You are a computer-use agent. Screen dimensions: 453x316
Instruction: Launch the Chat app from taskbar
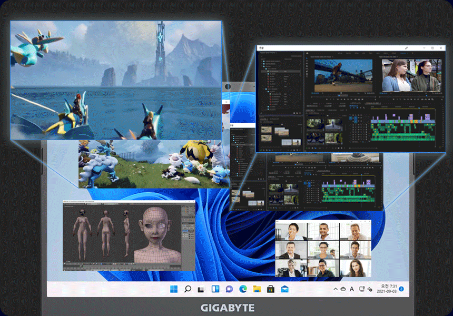229,289
